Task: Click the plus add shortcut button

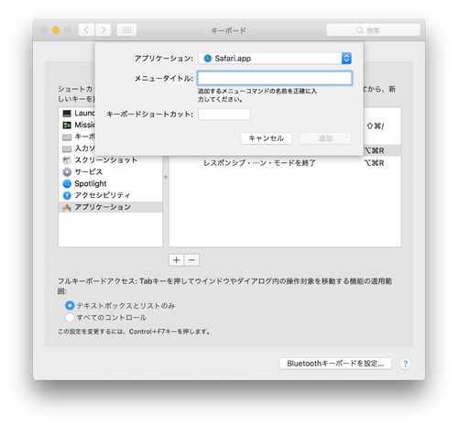Action: click(177, 260)
